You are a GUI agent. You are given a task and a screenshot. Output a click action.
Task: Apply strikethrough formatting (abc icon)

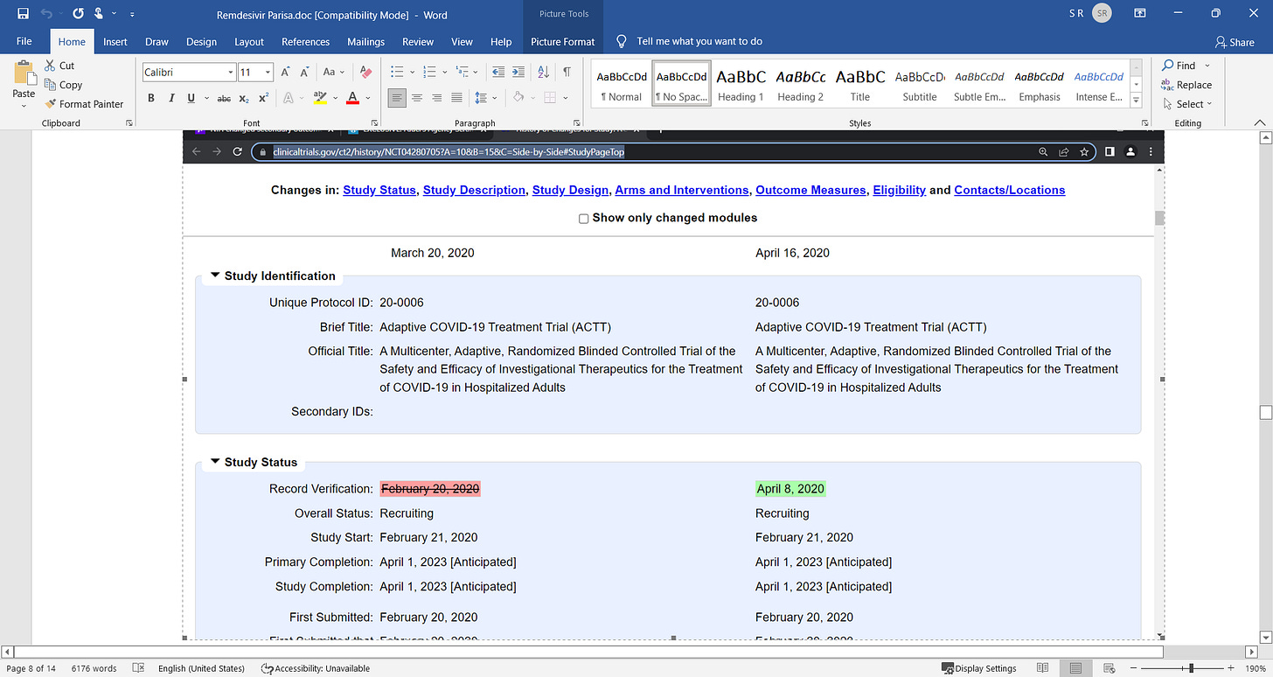(224, 98)
